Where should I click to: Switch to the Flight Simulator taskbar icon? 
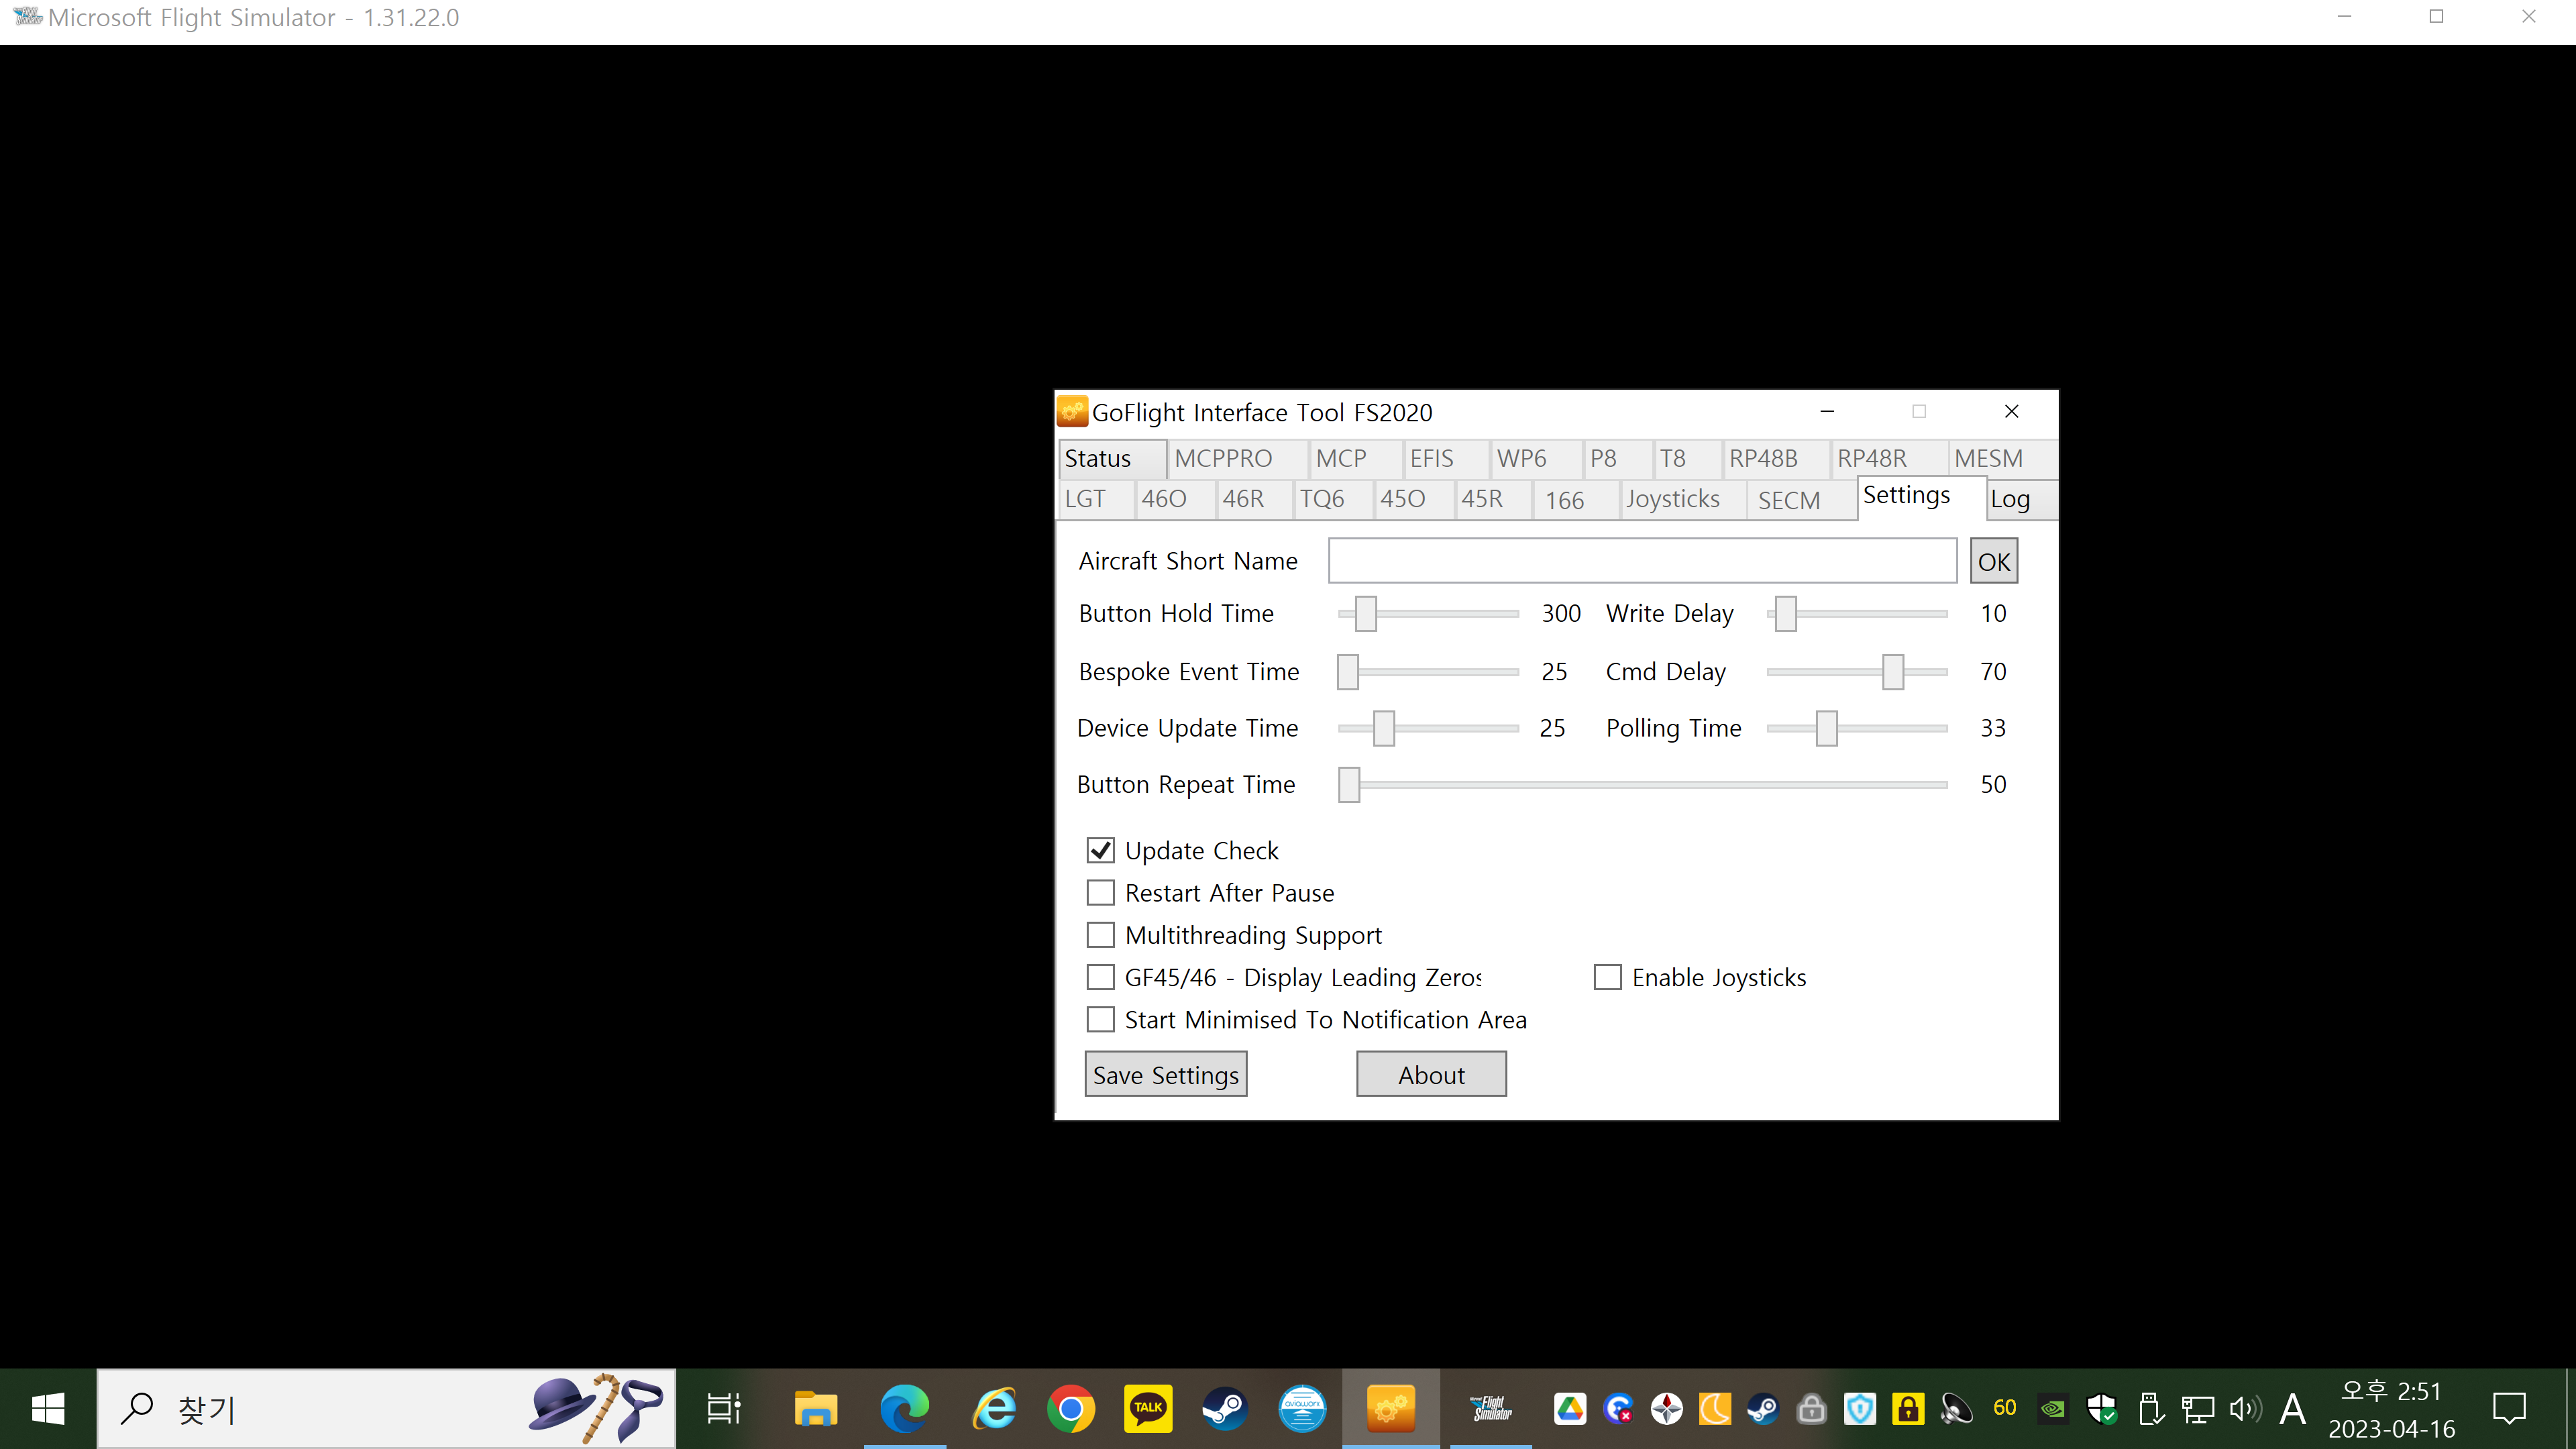tap(1491, 1409)
